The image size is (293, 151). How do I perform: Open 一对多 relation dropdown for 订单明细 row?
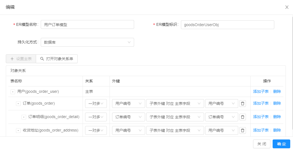pyautogui.click(x=96, y=117)
